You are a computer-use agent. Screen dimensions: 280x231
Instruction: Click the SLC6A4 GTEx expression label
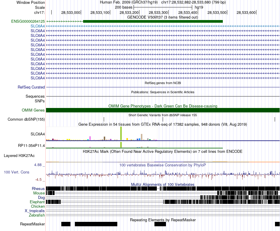click(38, 134)
